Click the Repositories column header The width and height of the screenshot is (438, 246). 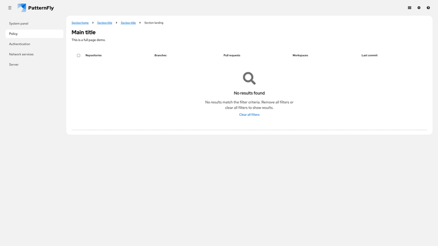(94, 55)
